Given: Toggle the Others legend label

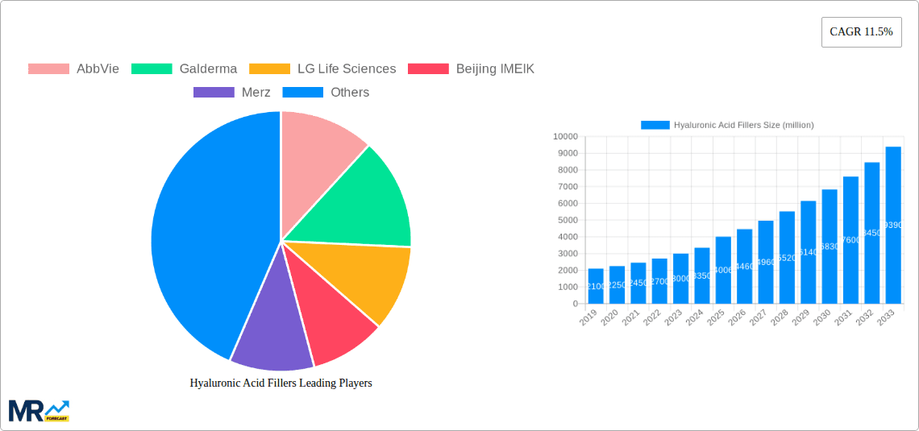Looking at the screenshot, I should tap(349, 93).
